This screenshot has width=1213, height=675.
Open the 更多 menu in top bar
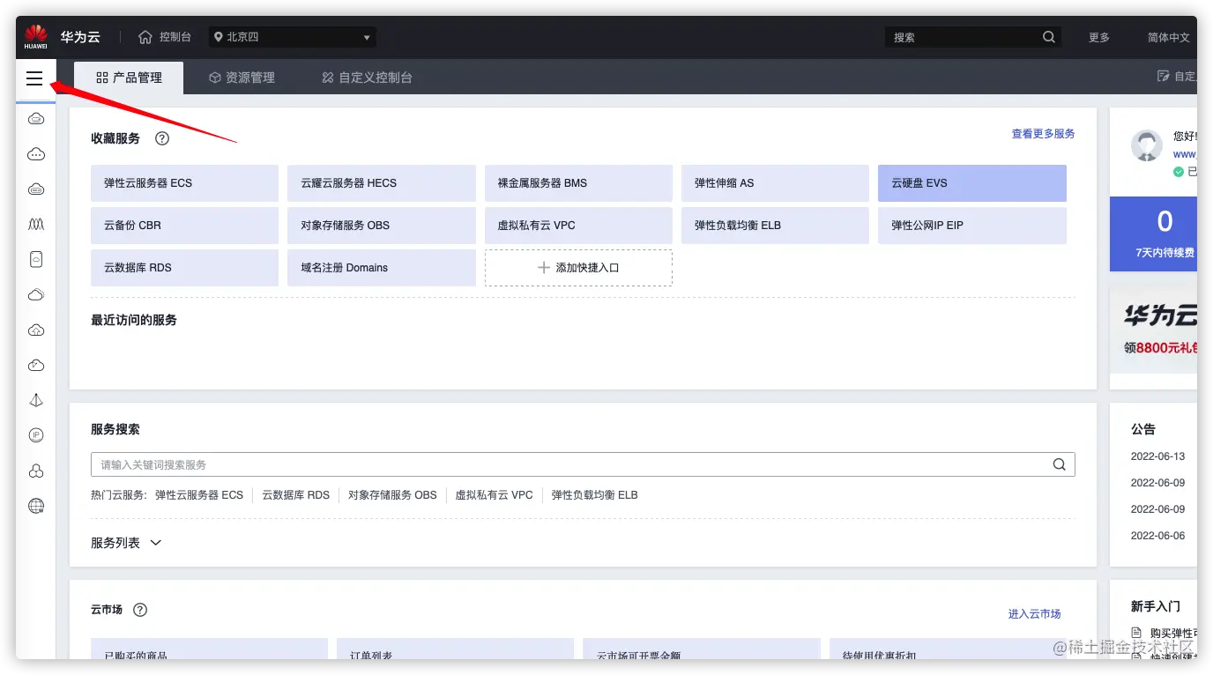[x=1099, y=38]
